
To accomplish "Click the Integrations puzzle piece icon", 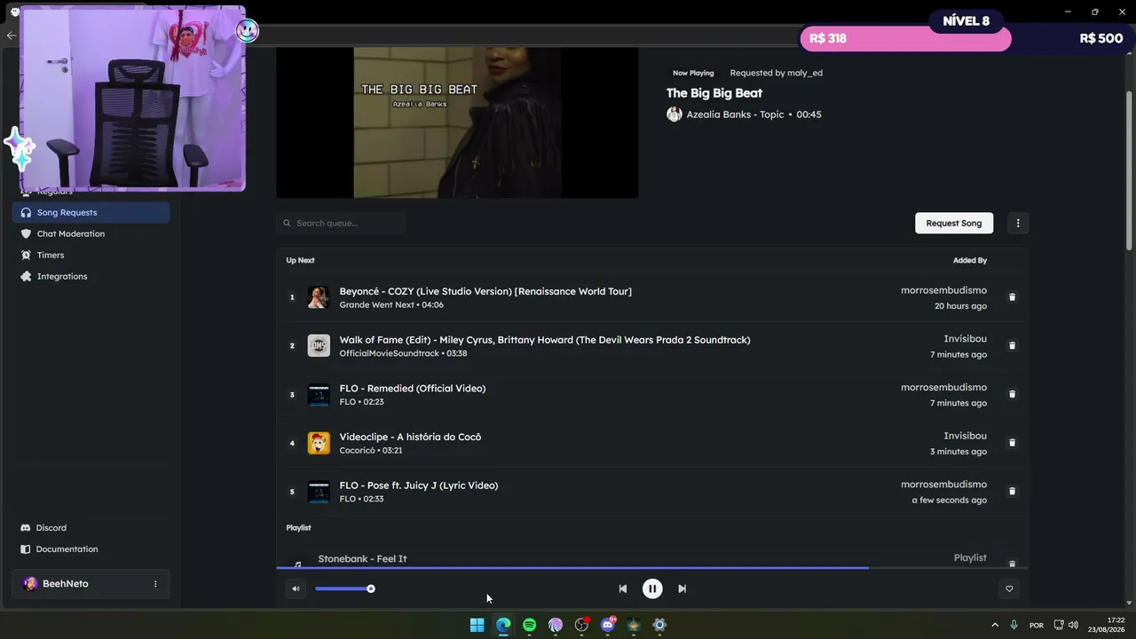I will pos(26,276).
